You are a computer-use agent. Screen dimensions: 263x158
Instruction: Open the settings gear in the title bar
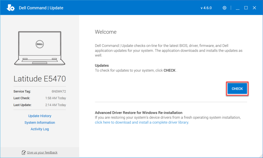click(x=224, y=7)
